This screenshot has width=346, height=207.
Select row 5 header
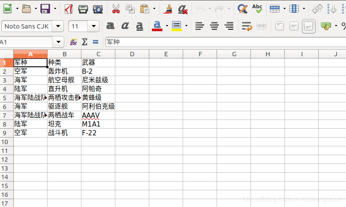coord(7,98)
